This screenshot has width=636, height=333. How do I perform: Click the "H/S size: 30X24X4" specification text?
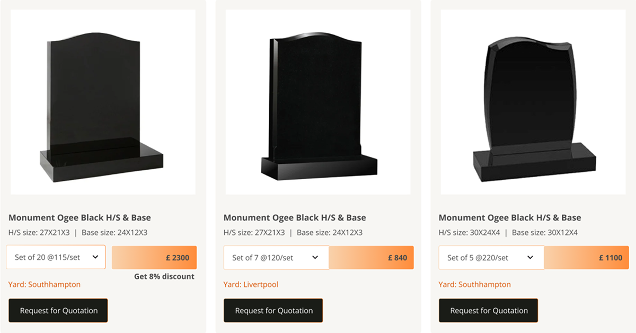coord(469,232)
